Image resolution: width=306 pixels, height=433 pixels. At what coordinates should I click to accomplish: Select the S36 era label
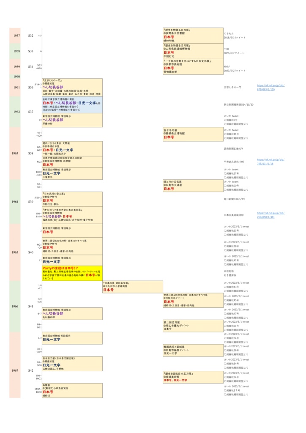(x=30, y=87)
